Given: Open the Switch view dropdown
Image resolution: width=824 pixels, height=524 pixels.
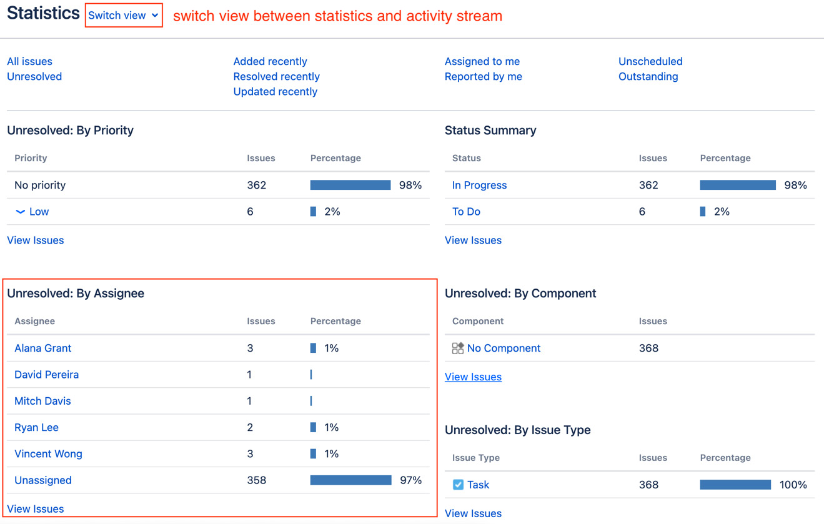Looking at the screenshot, I should [123, 15].
